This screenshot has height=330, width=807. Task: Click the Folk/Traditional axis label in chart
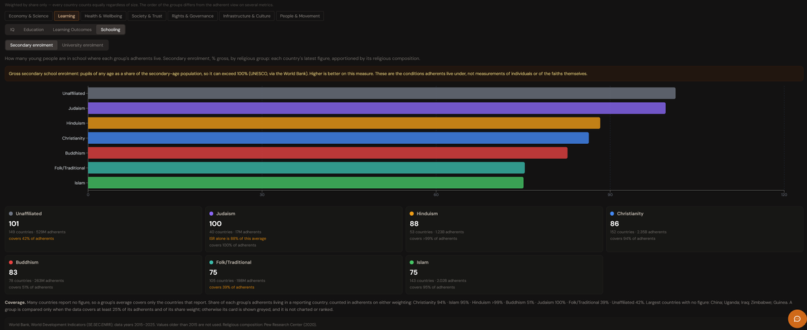[70, 167]
